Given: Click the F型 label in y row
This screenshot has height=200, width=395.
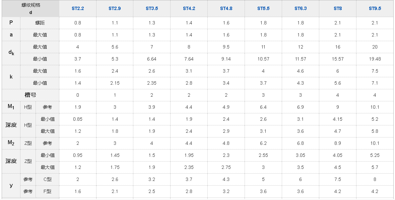Looking at the screenshot, I should [x=48, y=191].
